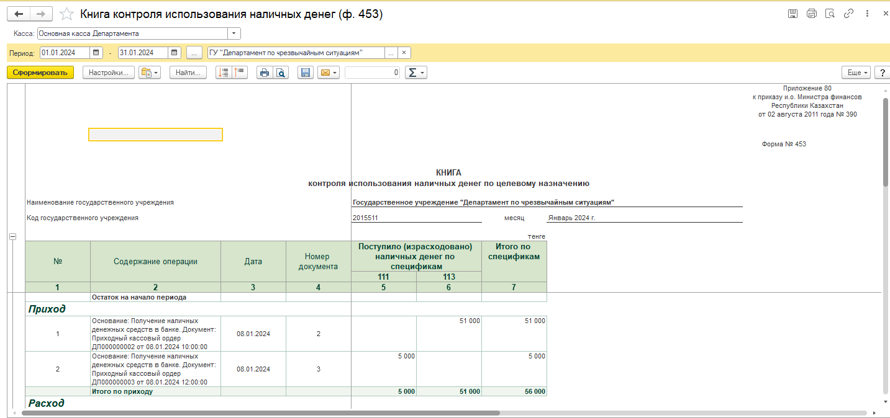Open the Касса dropdown list
Screen dimensions: 890x418
pyautogui.click(x=234, y=33)
